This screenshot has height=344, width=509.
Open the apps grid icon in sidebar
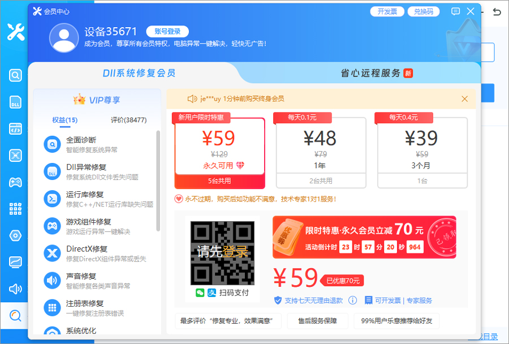pos(15,209)
